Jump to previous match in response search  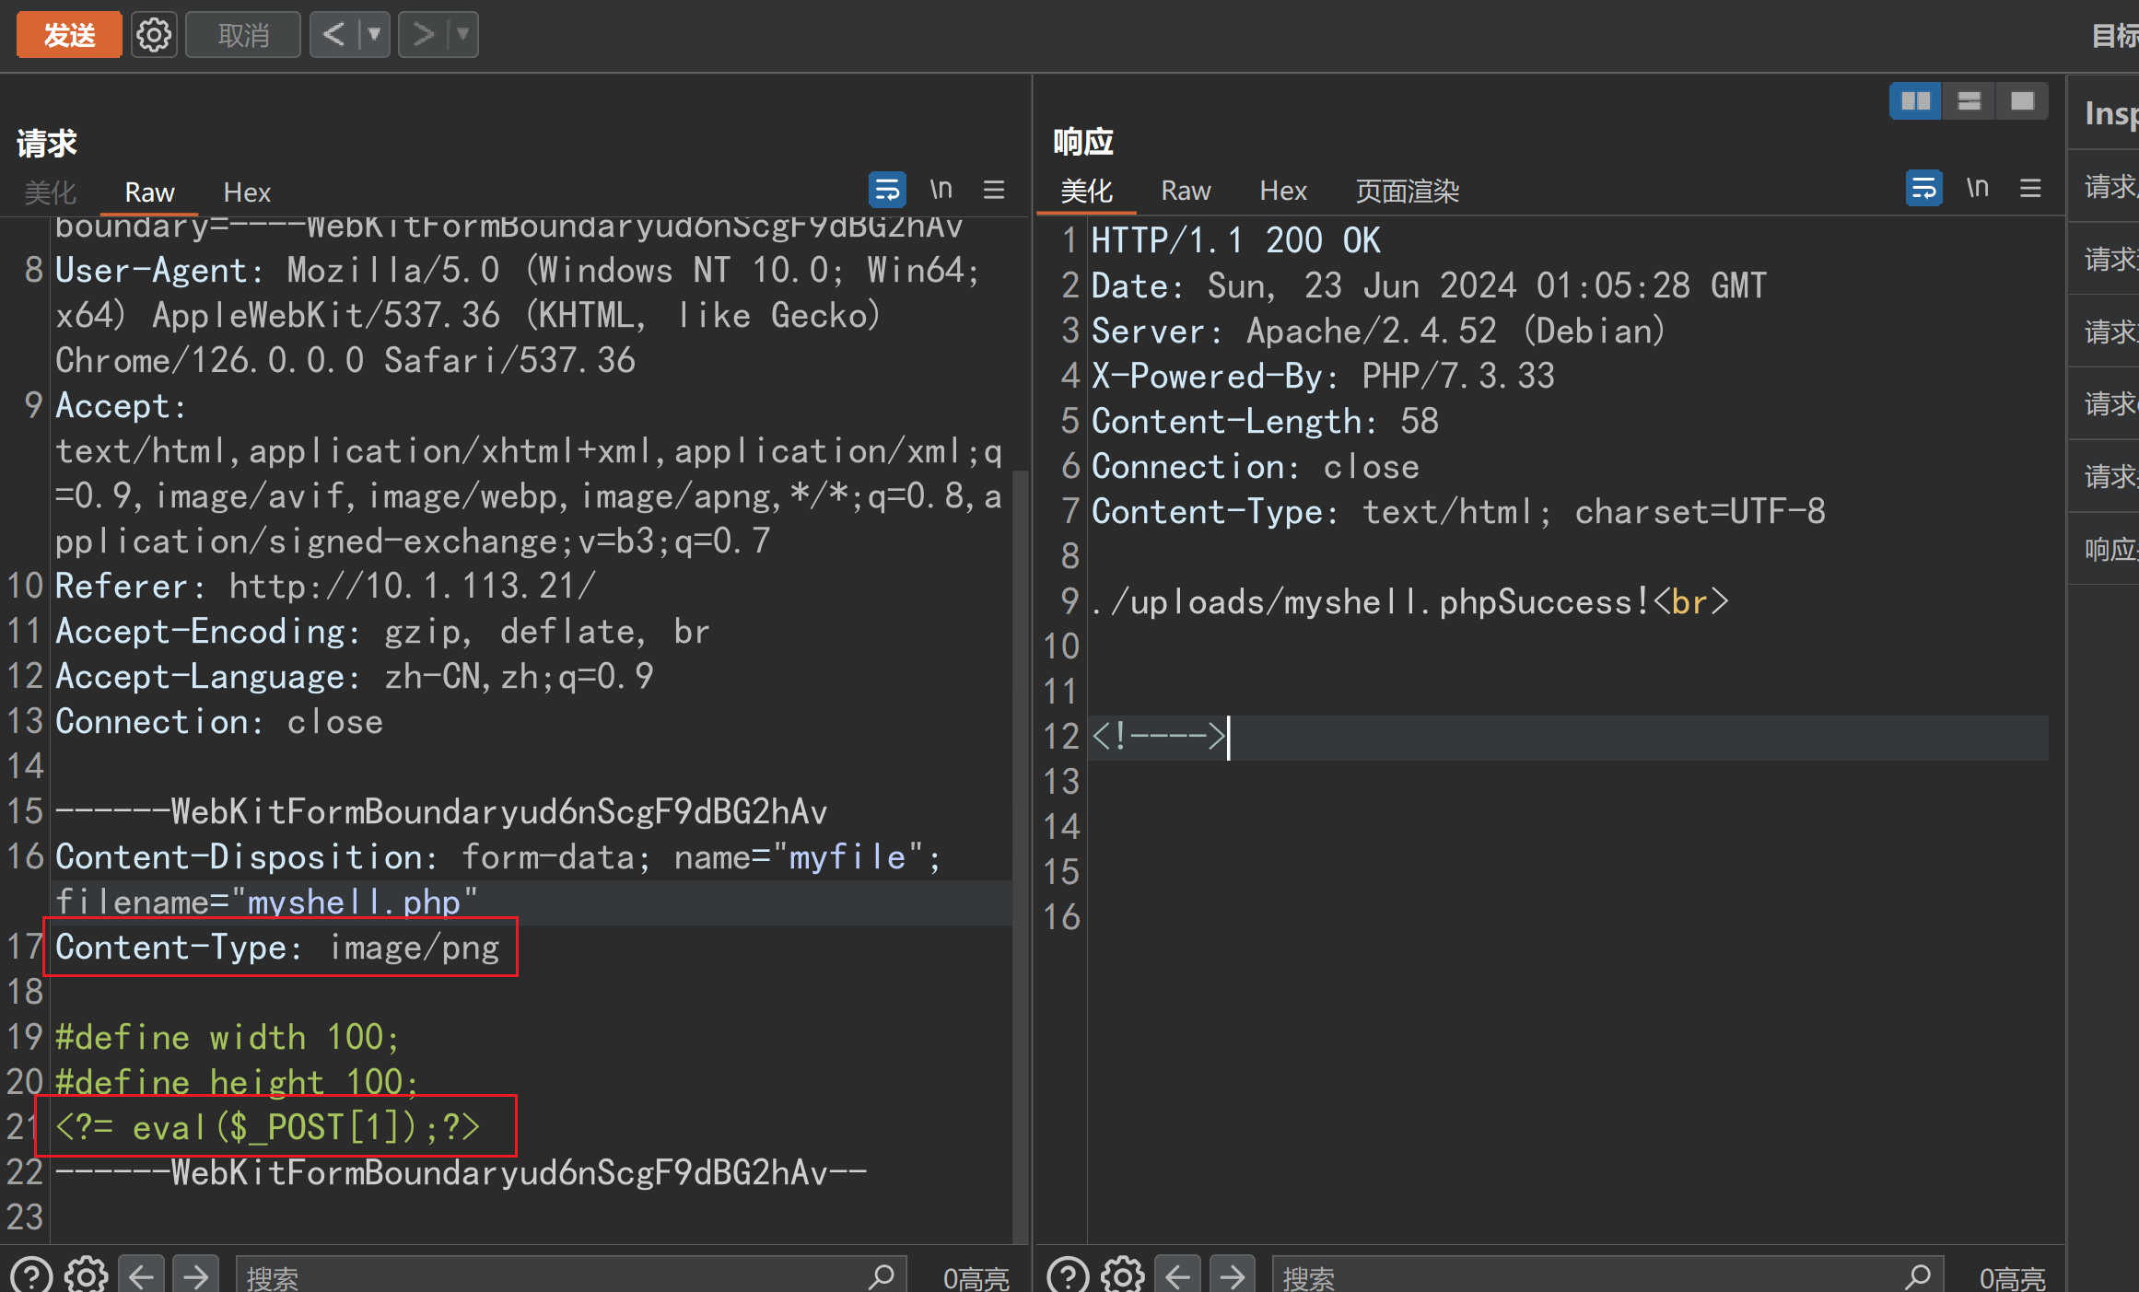1177,1275
